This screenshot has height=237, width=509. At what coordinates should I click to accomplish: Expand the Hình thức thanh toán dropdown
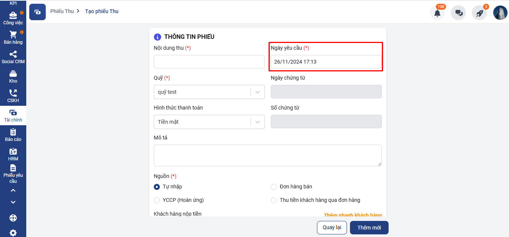(258, 122)
